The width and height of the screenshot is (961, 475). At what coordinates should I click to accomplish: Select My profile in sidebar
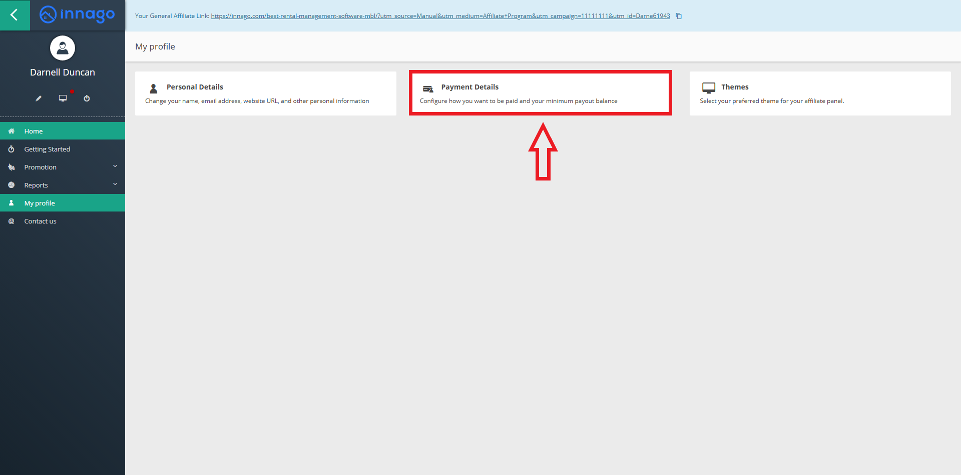tap(40, 203)
